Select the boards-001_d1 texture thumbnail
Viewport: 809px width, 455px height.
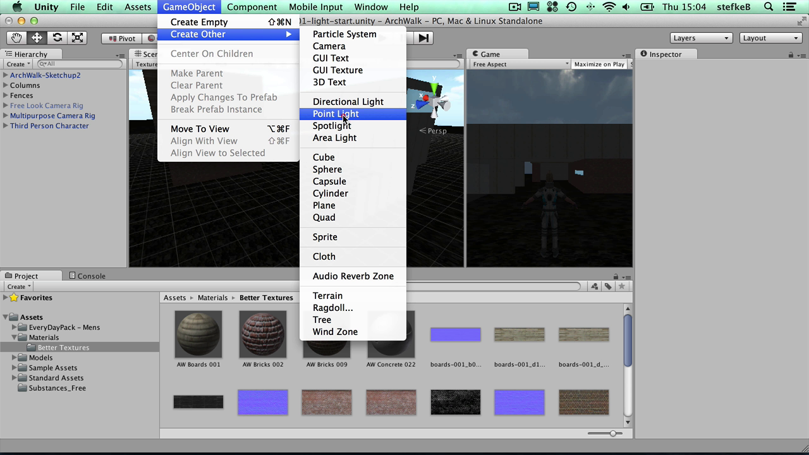point(520,334)
